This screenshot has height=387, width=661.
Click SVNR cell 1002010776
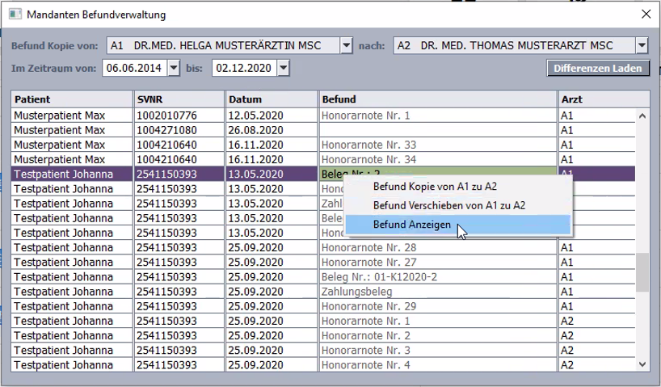point(179,116)
